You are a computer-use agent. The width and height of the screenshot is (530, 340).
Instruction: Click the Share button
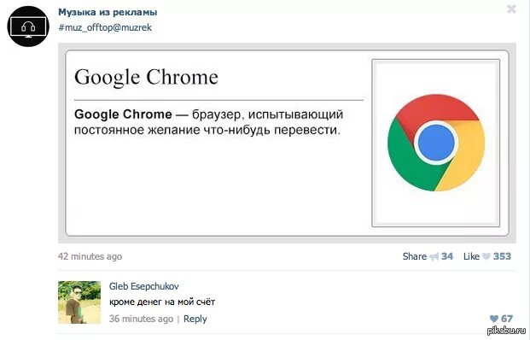pyautogui.click(x=415, y=256)
